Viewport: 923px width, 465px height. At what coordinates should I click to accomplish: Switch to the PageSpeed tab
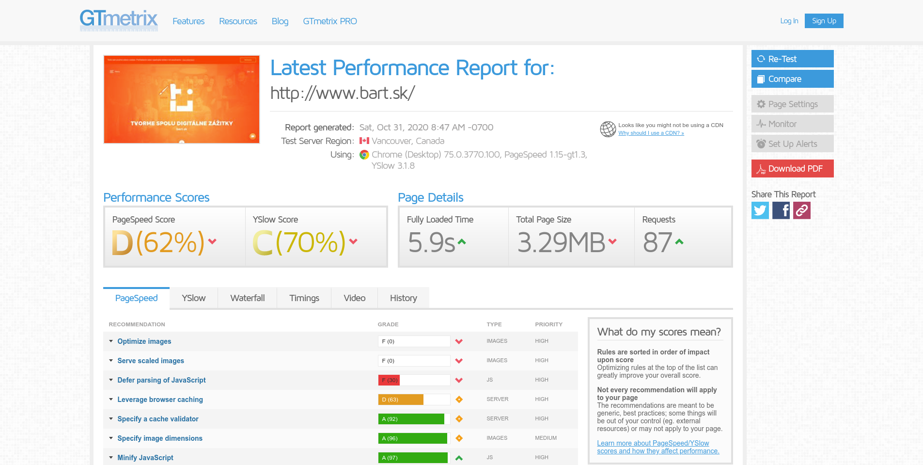[x=136, y=298]
